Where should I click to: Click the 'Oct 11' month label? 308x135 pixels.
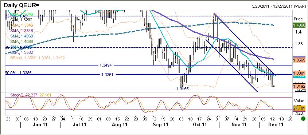pos(200,124)
